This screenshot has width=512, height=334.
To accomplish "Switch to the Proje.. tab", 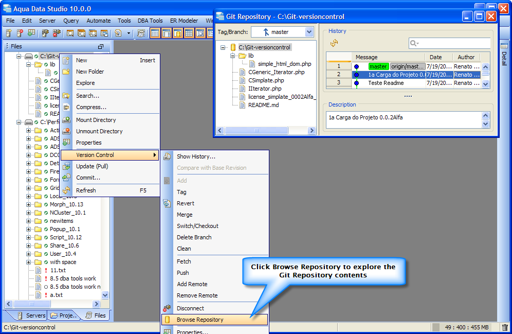I will click(x=64, y=315).
